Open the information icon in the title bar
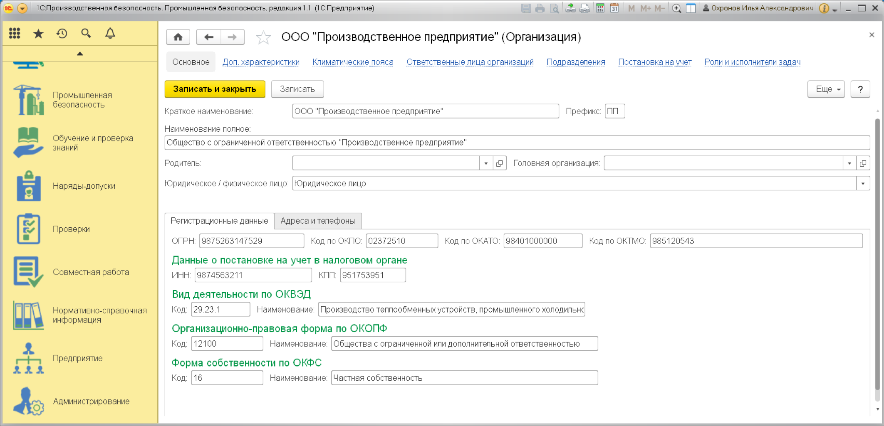Viewport: 884px width, 426px height. tap(824, 8)
